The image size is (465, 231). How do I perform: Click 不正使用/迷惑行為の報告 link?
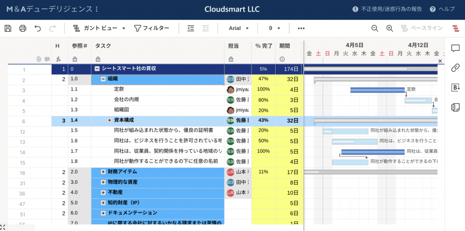pyautogui.click(x=387, y=9)
